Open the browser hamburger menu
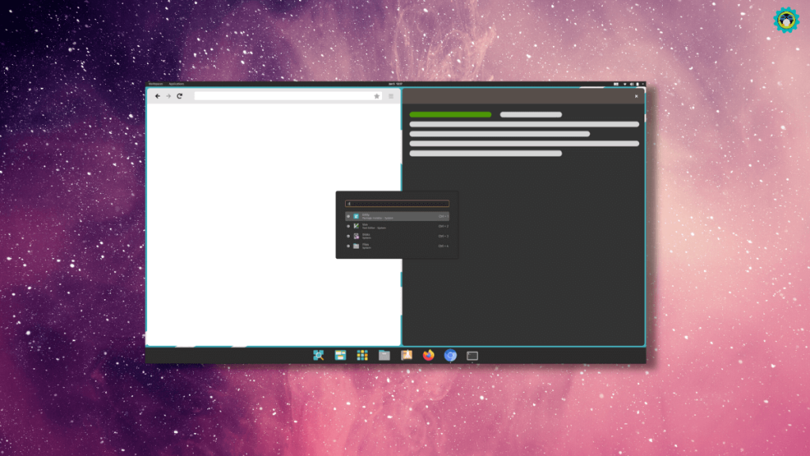The image size is (810, 456). pyautogui.click(x=391, y=96)
